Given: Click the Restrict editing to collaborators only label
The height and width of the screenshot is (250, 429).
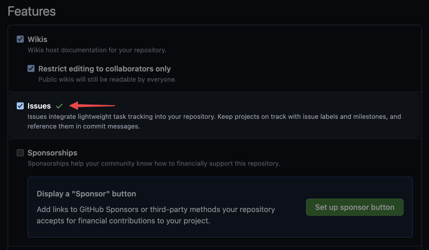Looking at the screenshot, I should 104,69.
